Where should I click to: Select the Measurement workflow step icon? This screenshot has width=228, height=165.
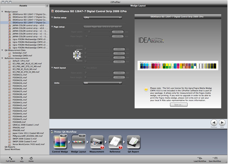pyautogui.click(x=97, y=143)
